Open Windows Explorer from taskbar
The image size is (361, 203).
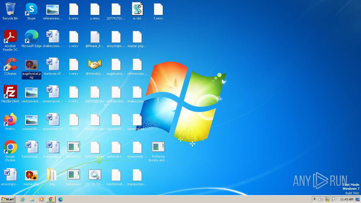tap(32, 199)
